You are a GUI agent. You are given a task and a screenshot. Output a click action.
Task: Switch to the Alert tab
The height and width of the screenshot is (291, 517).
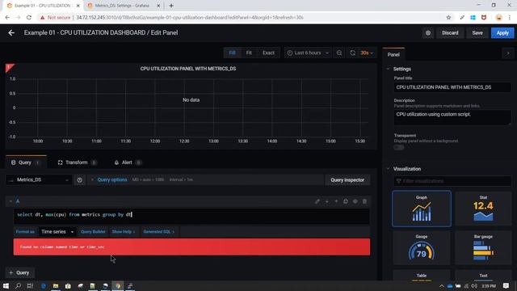(128, 162)
